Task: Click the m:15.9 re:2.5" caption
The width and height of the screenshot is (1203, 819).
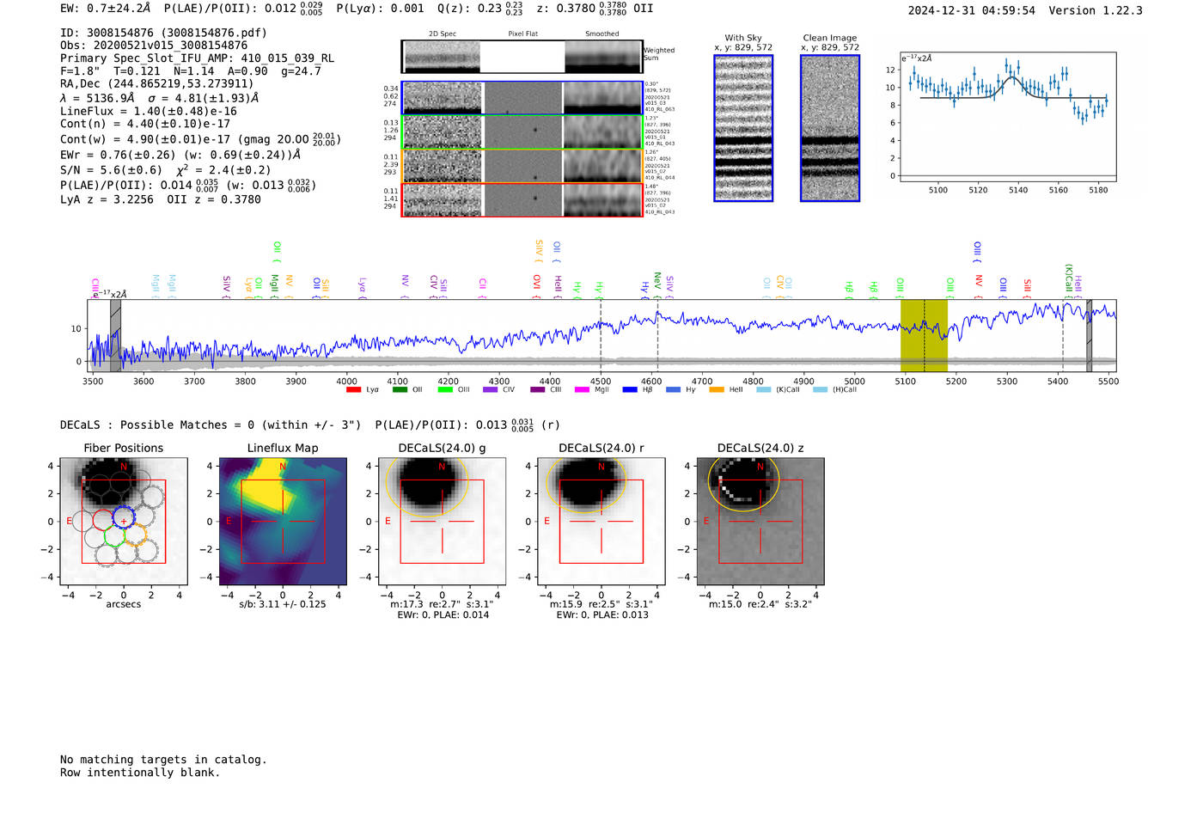Action: coord(601,604)
